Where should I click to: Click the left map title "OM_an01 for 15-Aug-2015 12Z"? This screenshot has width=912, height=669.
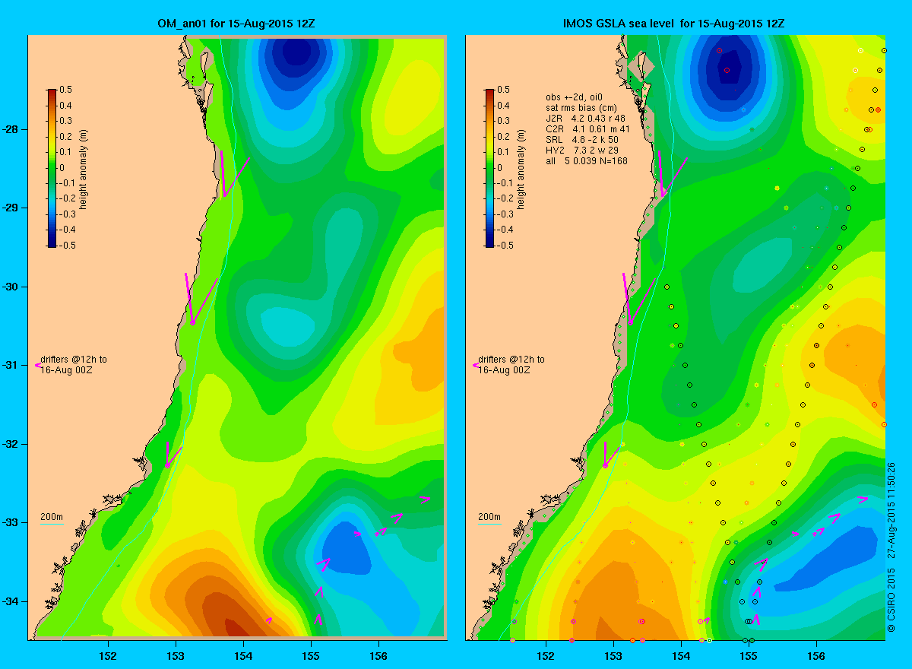point(236,24)
